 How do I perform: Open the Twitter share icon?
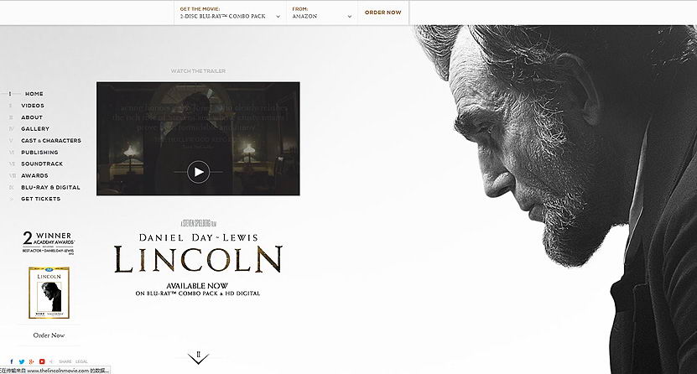click(22, 361)
